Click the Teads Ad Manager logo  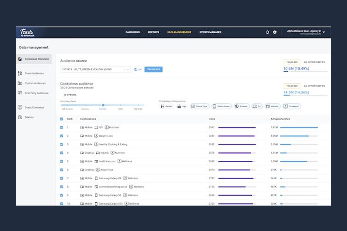26,32
